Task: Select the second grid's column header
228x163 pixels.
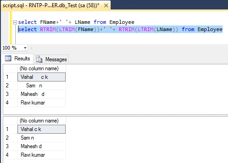Action: pyautogui.click(x=41, y=121)
